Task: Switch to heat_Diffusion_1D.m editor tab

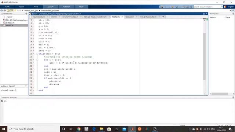Action: [148, 17]
